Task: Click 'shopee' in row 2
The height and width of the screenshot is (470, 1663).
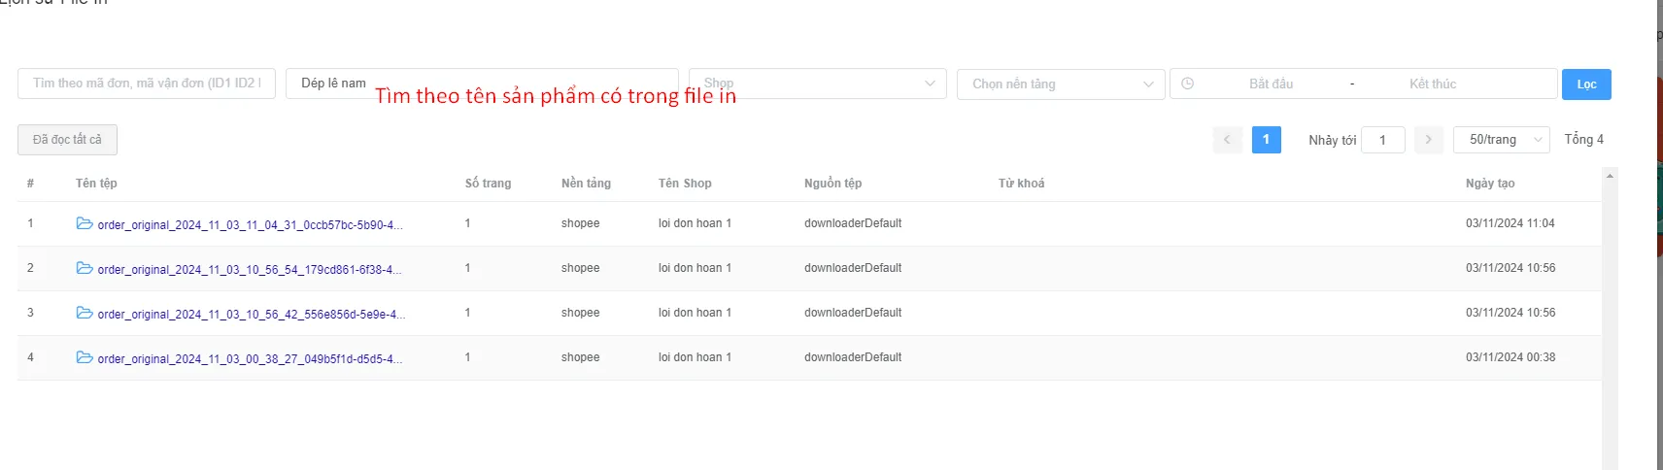Action: 580,268
